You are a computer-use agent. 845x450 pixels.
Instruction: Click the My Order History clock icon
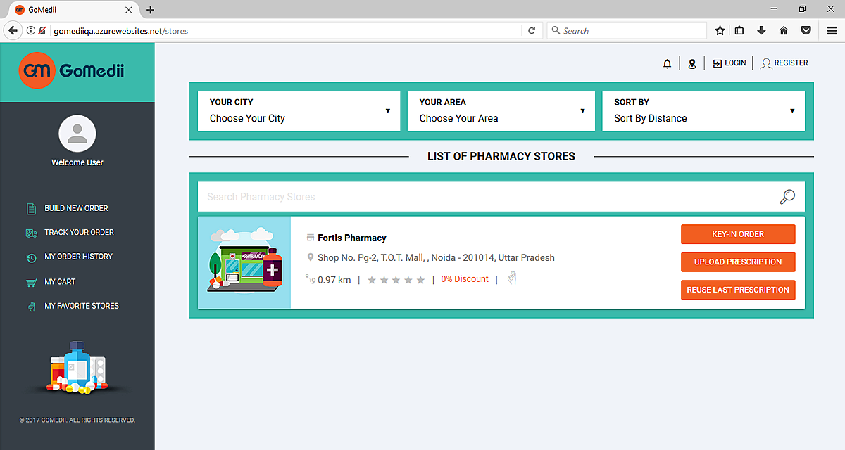pos(31,257)
